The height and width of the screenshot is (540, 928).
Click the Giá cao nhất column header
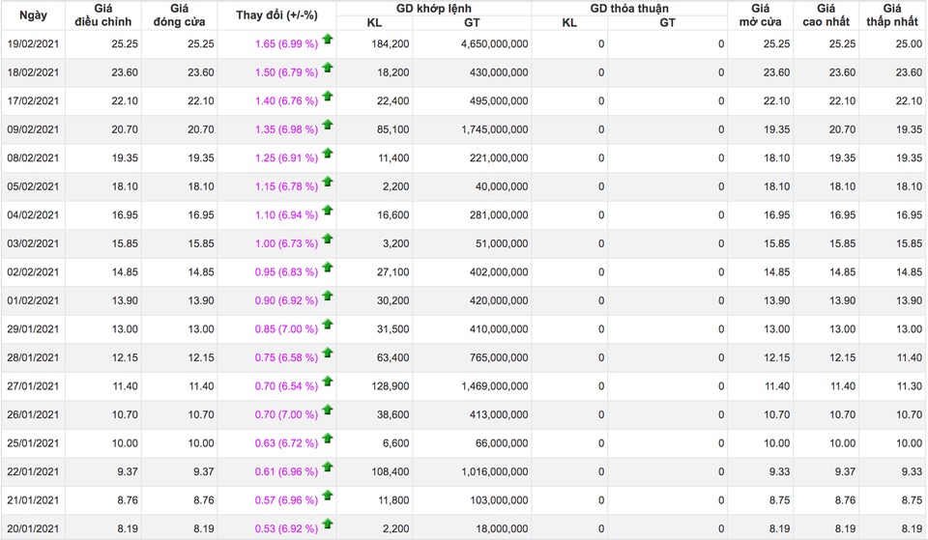pyautogui.click(x=826, y=15)
